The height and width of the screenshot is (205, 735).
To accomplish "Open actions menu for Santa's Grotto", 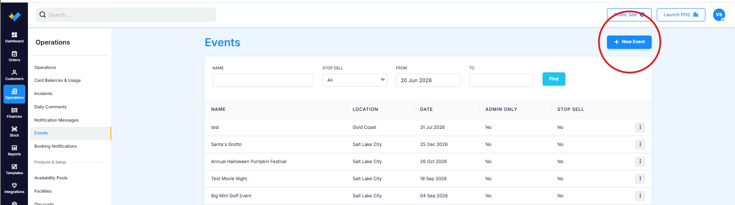I will click(640, 144).
